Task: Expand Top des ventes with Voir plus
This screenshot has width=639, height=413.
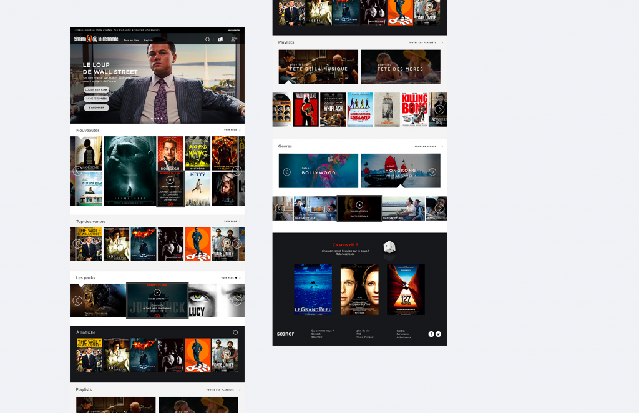Action: pyautogui.click(x=231, y=221)
